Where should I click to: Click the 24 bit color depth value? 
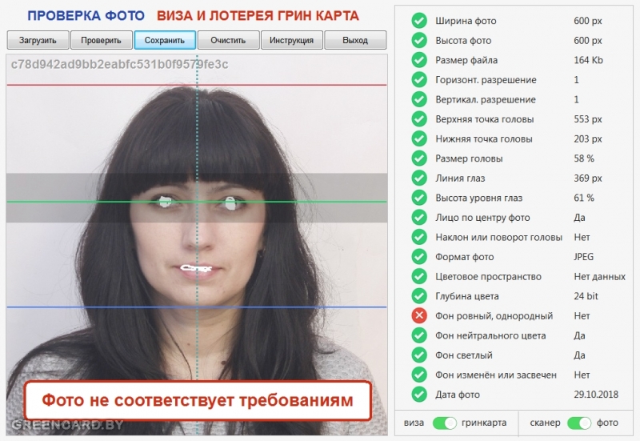point(586,296)
